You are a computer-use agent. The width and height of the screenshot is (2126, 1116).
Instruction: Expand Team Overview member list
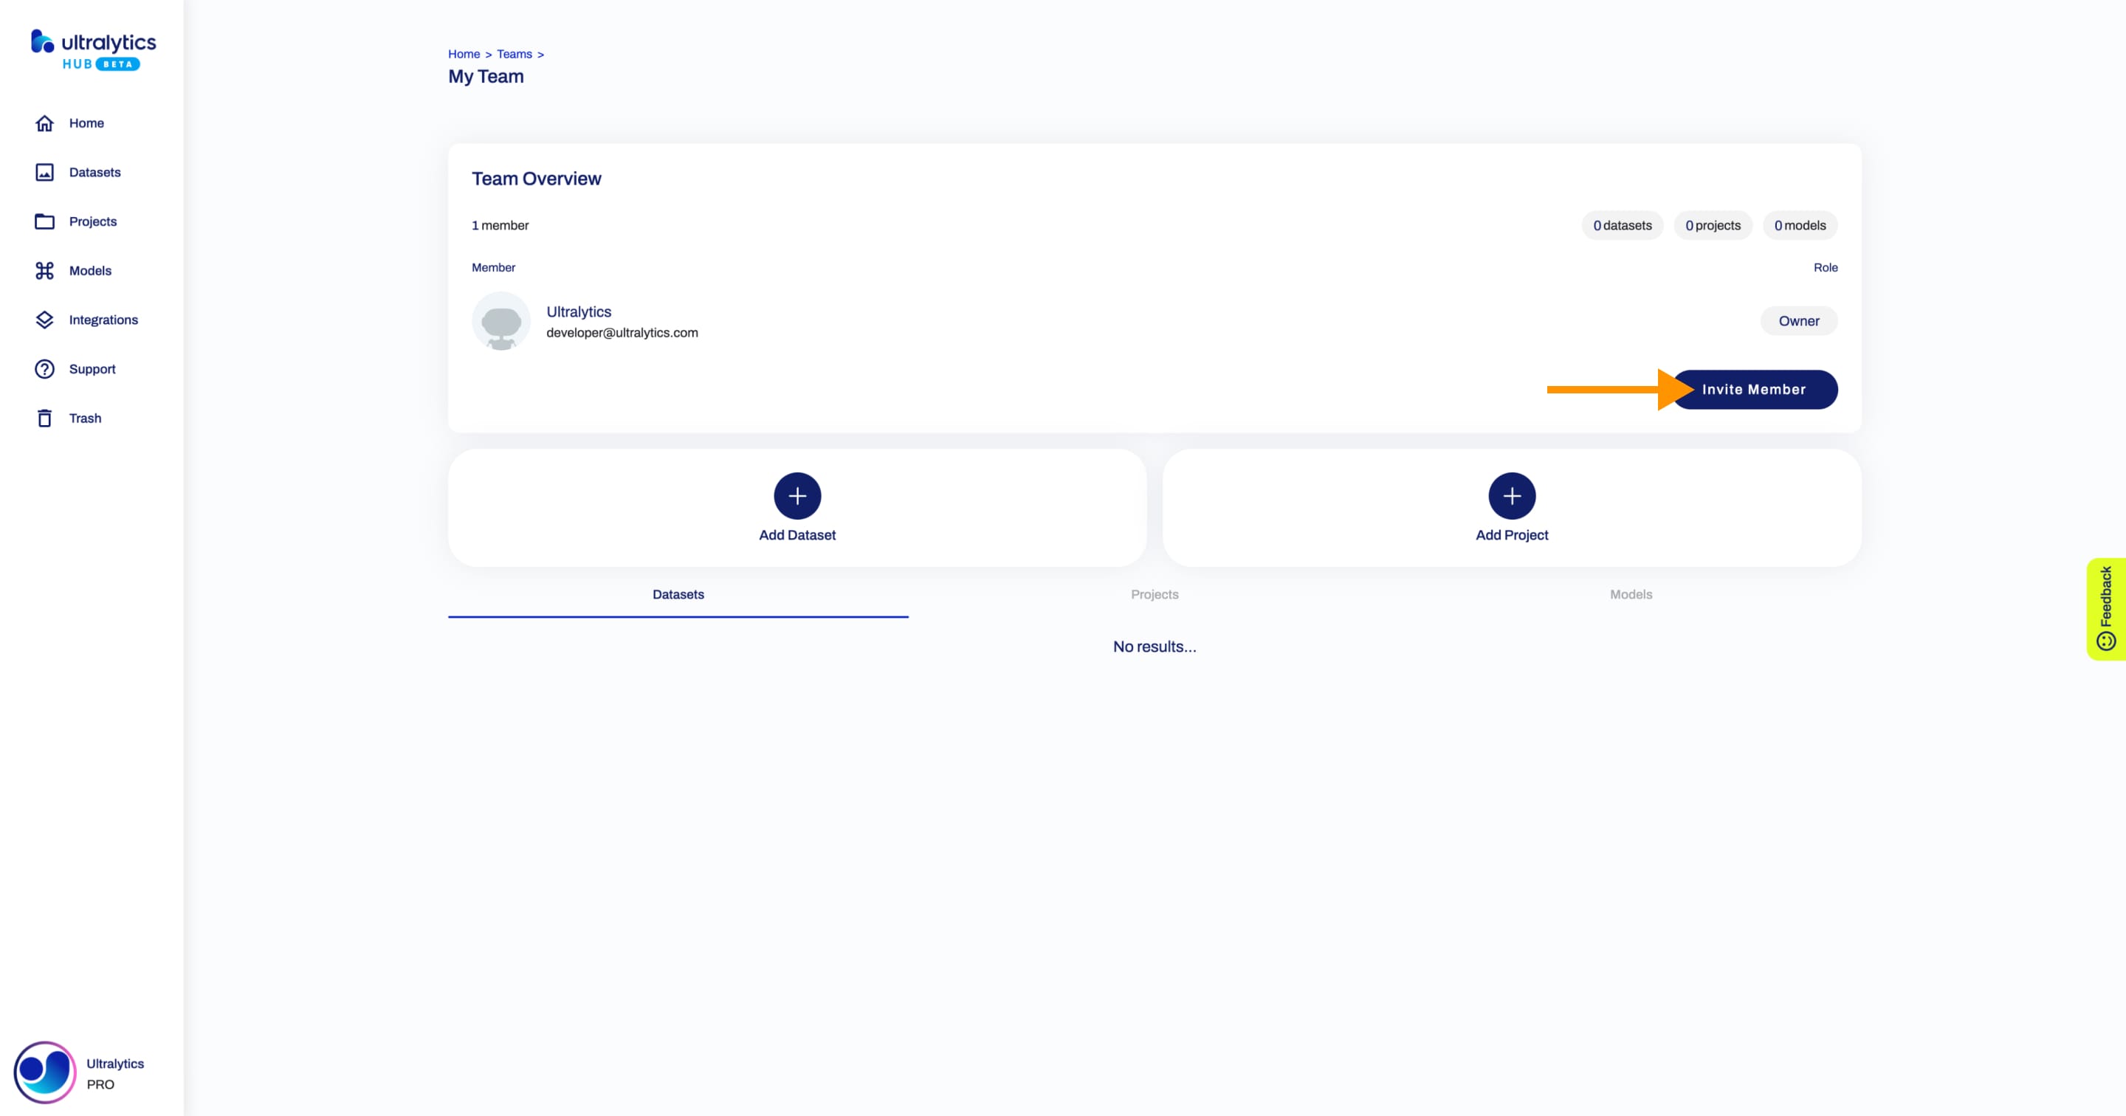[500, 225]
